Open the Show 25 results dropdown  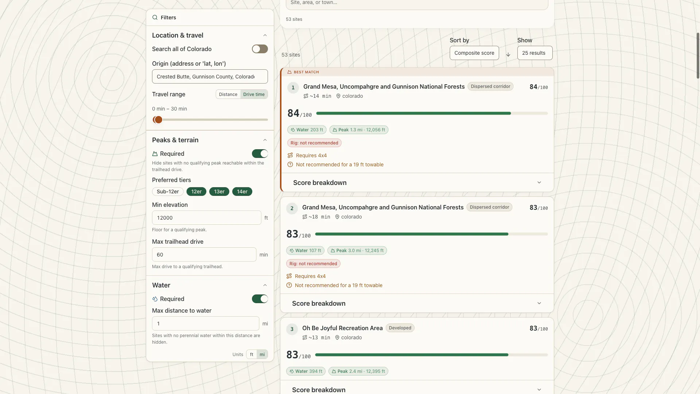535,53
